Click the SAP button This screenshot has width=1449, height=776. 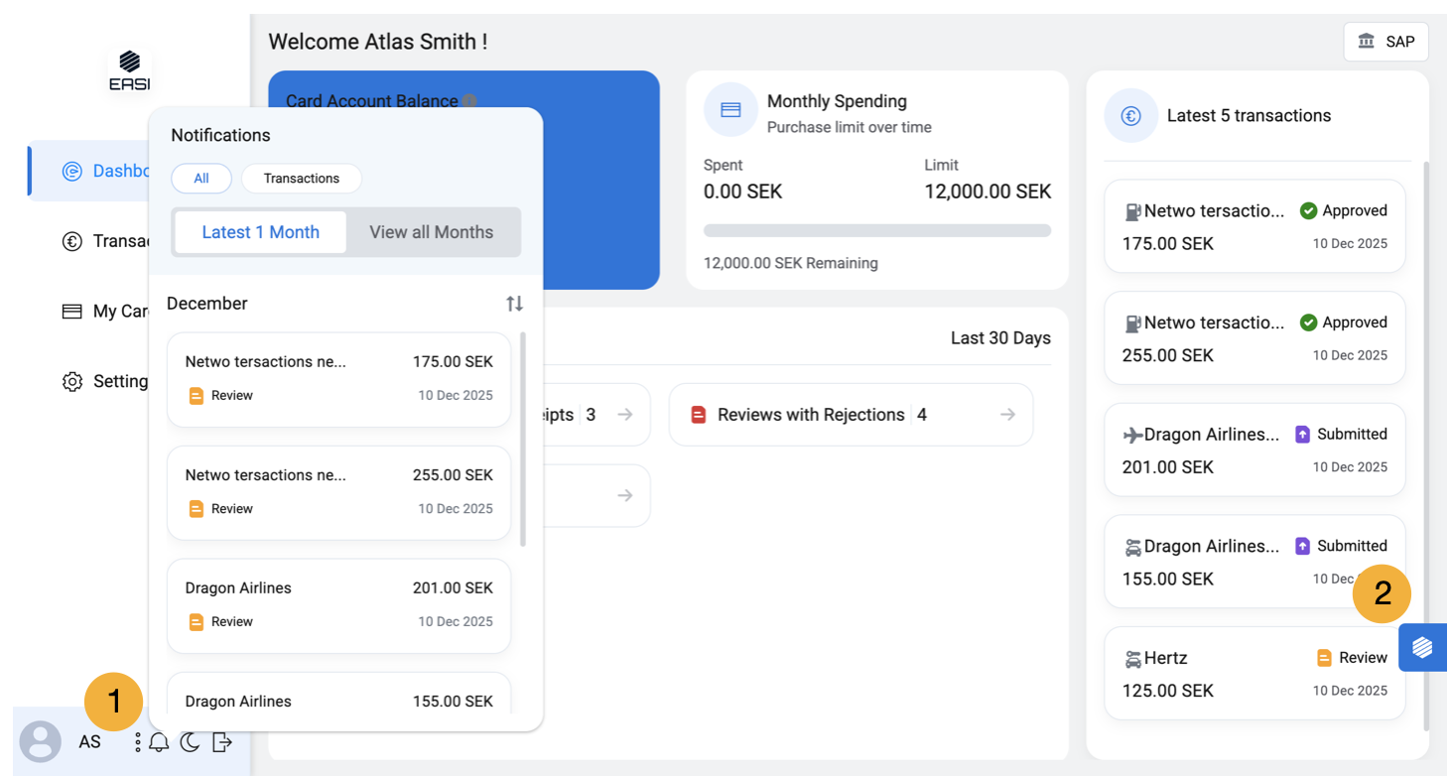1385,42
